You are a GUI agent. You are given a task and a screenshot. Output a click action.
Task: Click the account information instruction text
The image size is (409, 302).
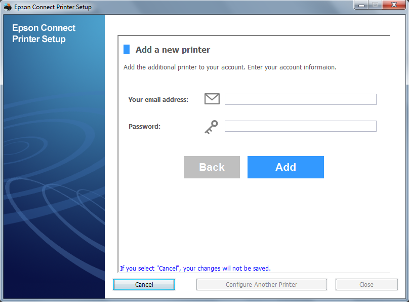(x=230, y=67)
